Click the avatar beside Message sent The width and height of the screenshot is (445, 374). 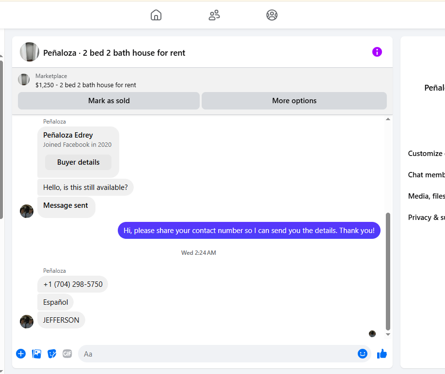tap(27, 211)
